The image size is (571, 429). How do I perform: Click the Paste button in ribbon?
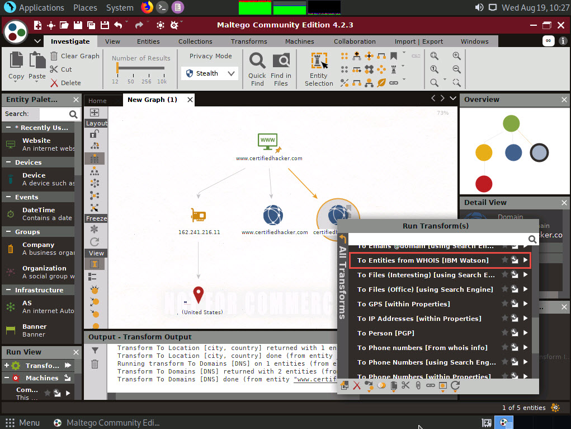pos(37,66)
